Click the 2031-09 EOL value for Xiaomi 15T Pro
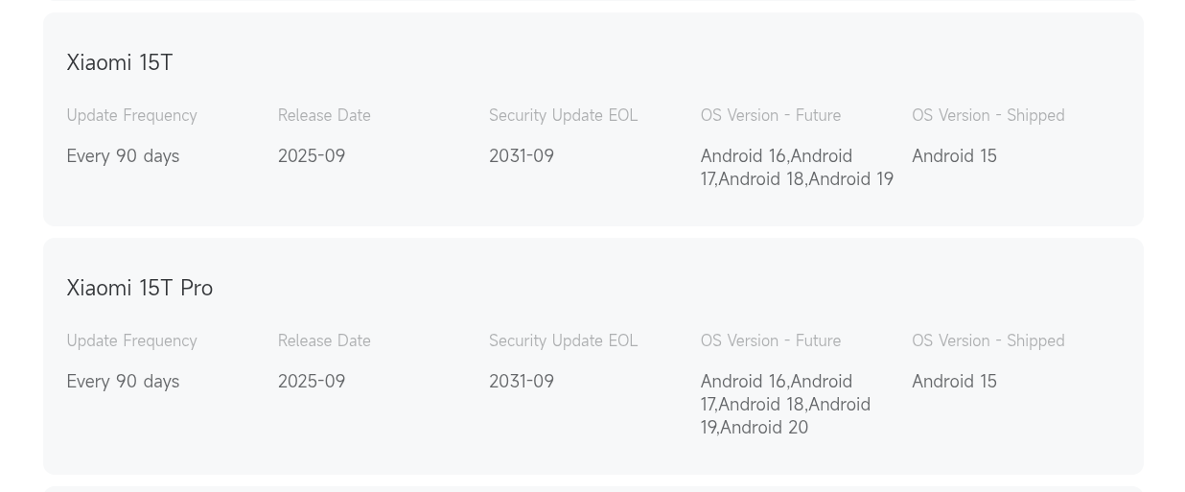 (x=522, y=381)
